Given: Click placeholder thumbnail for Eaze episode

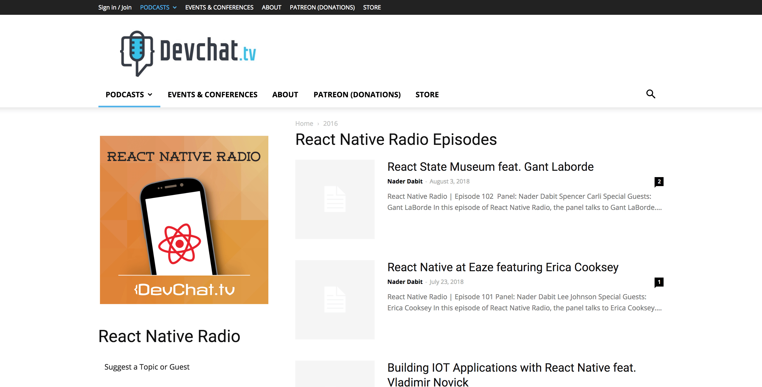Looking at the screenshot, I should (335, 300).
